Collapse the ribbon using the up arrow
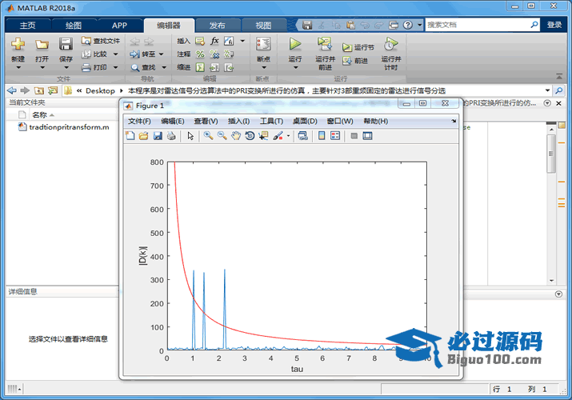 [559, 76]
